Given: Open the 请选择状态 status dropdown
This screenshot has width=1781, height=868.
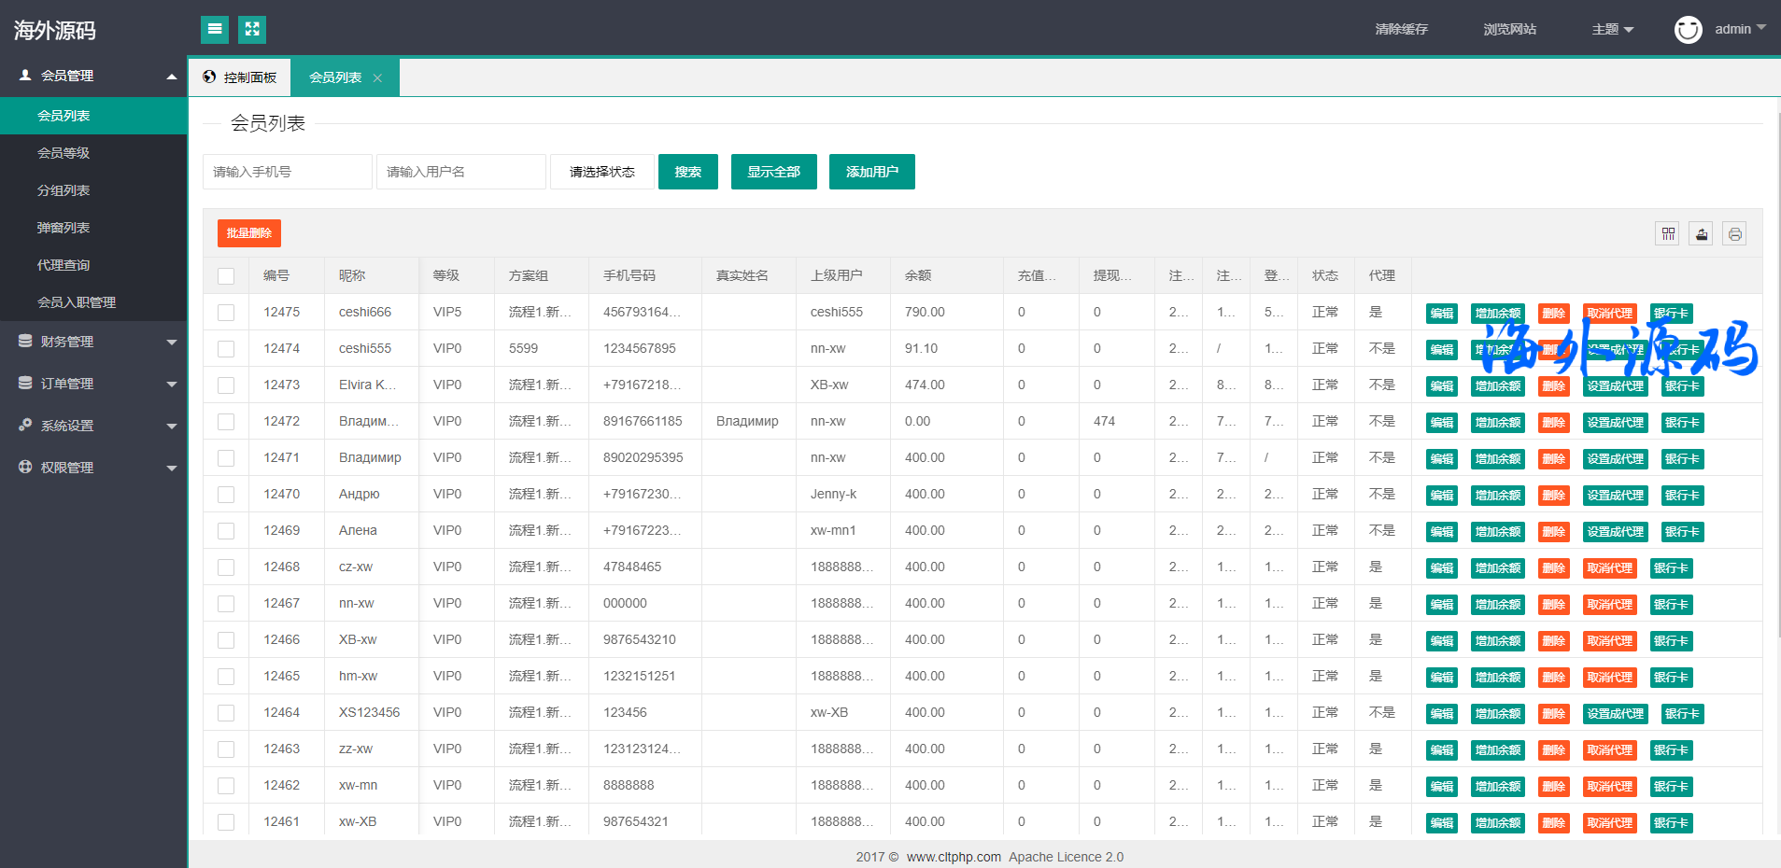Looking at the screenshot, I should click(602, 172).
